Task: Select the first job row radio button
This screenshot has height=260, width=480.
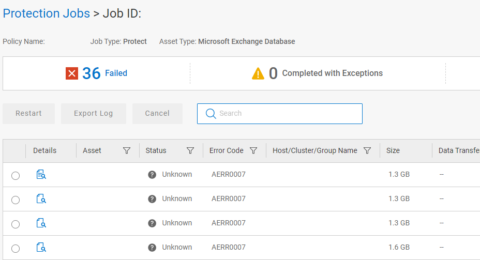Action: pyautogui.click(x=16, y=176)
